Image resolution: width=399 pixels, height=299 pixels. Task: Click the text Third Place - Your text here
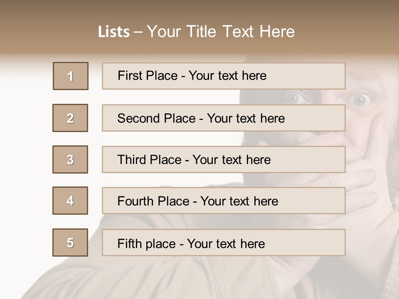[x=194, y=159]
